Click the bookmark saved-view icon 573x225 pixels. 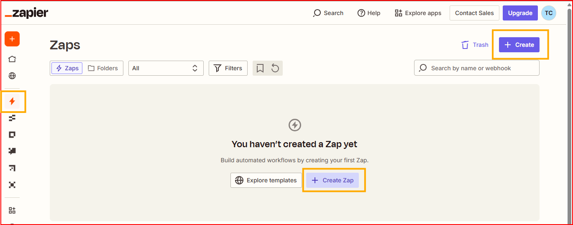tap(260, 68)
